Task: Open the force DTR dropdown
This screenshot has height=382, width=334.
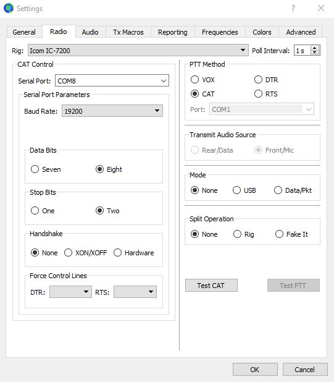Action: coord(70,292)
